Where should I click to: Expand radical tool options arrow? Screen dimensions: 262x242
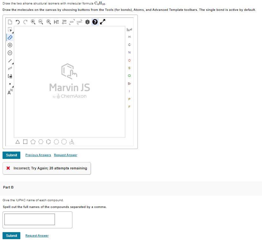pyautogui.click(x=13, y=87)
